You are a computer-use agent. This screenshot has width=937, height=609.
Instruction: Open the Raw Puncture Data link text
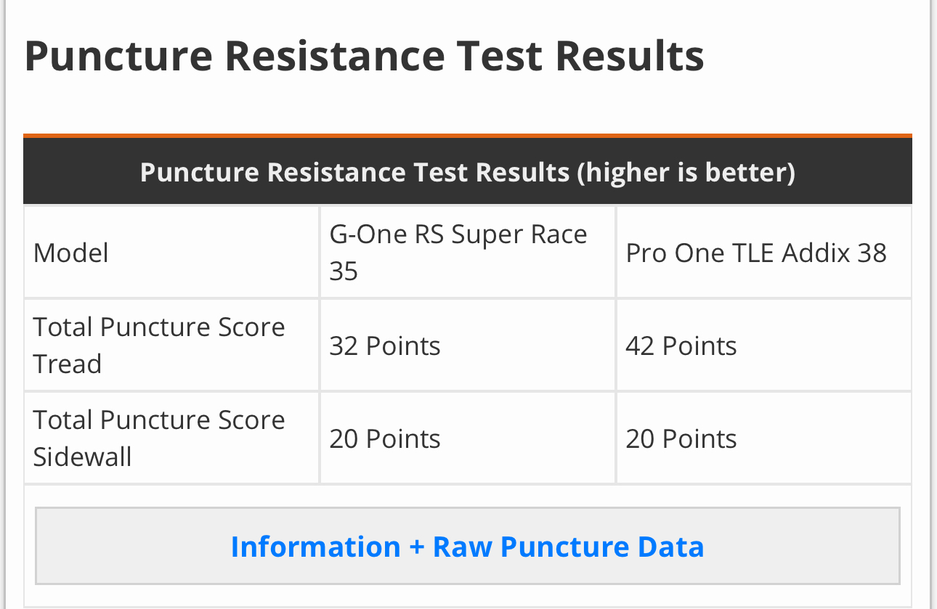tap(568, 546)
